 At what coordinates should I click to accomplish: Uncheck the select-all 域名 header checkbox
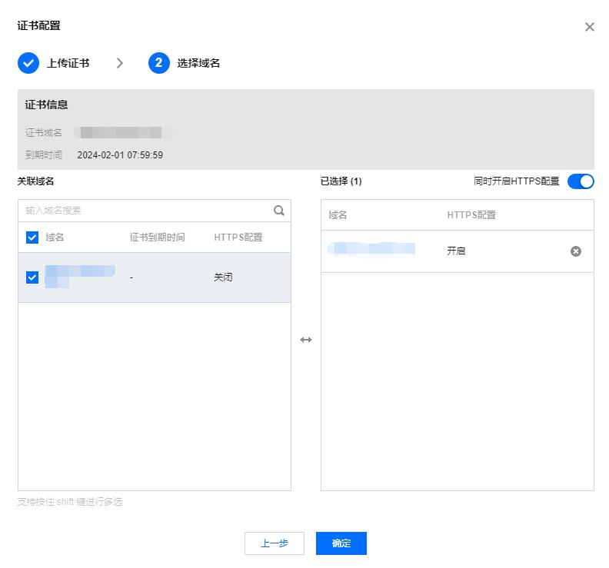coord(32,237)
